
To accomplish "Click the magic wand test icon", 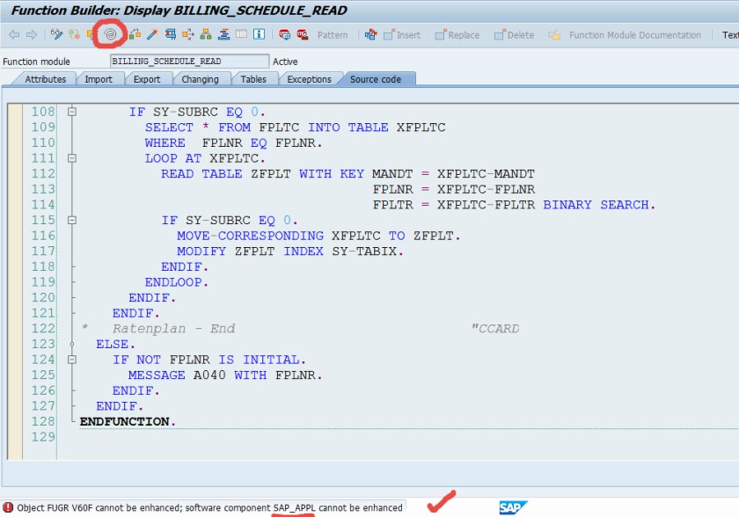I will point(152,35).
